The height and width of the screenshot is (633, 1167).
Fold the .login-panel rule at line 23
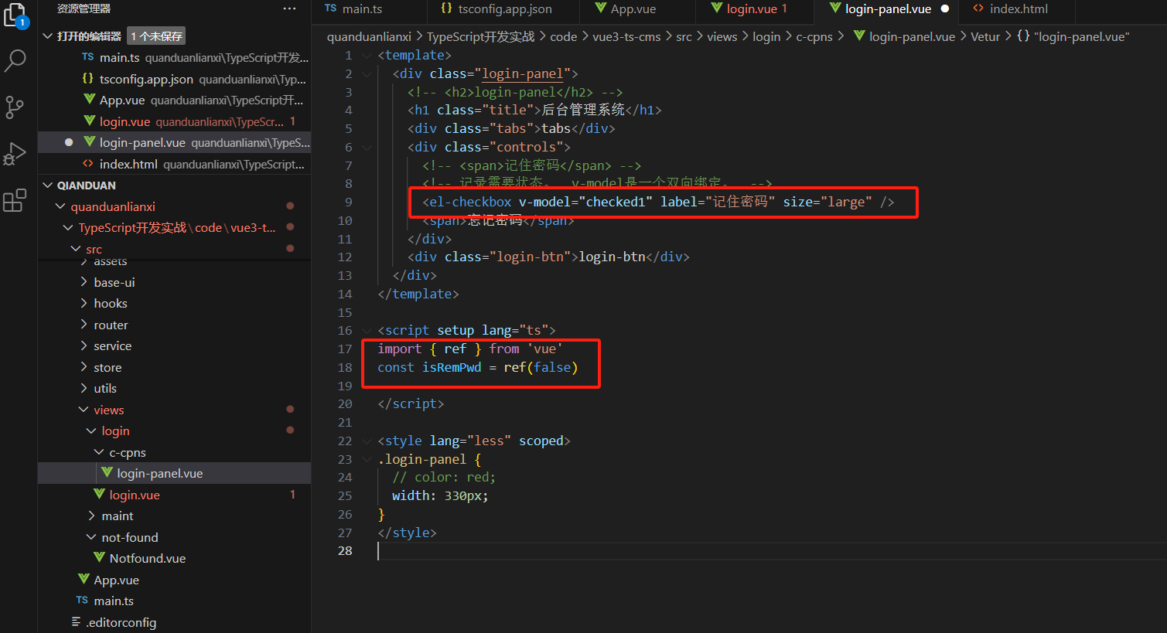tap(367, 459)
